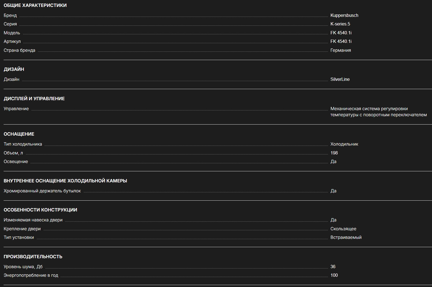Click the Встраиваемый installation type value

[x=346, y=237]
